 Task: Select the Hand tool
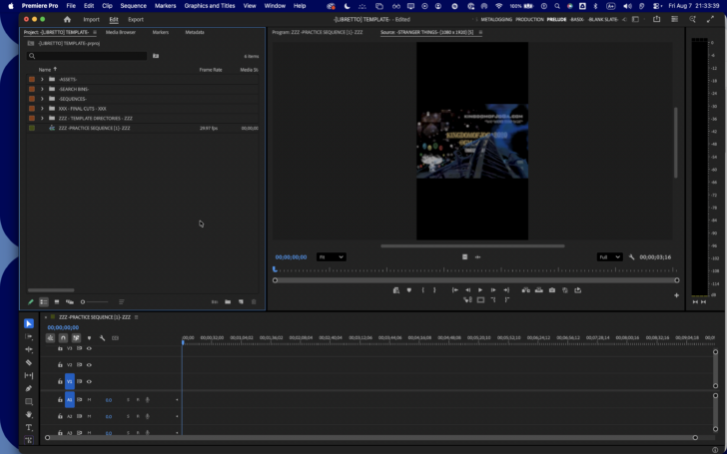(x=29, y=415)
